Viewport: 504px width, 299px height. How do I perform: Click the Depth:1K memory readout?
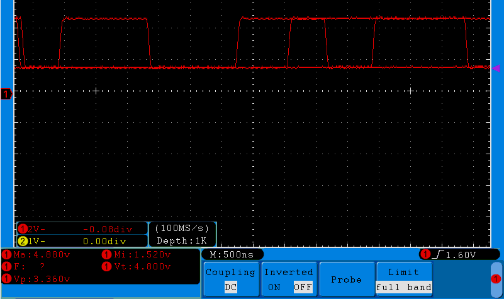tap(182, 240)
